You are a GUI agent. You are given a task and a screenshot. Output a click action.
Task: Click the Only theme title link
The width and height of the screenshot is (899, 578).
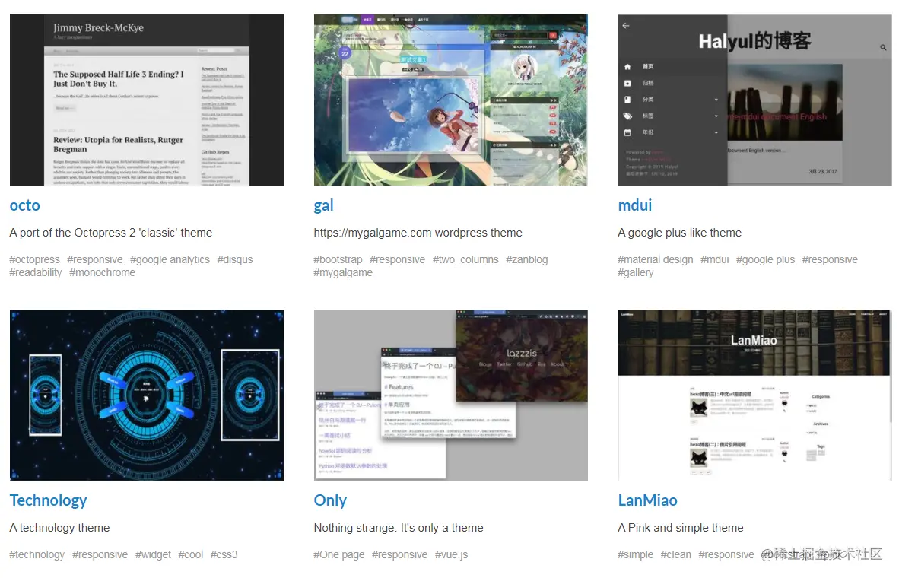click(330, 500)
